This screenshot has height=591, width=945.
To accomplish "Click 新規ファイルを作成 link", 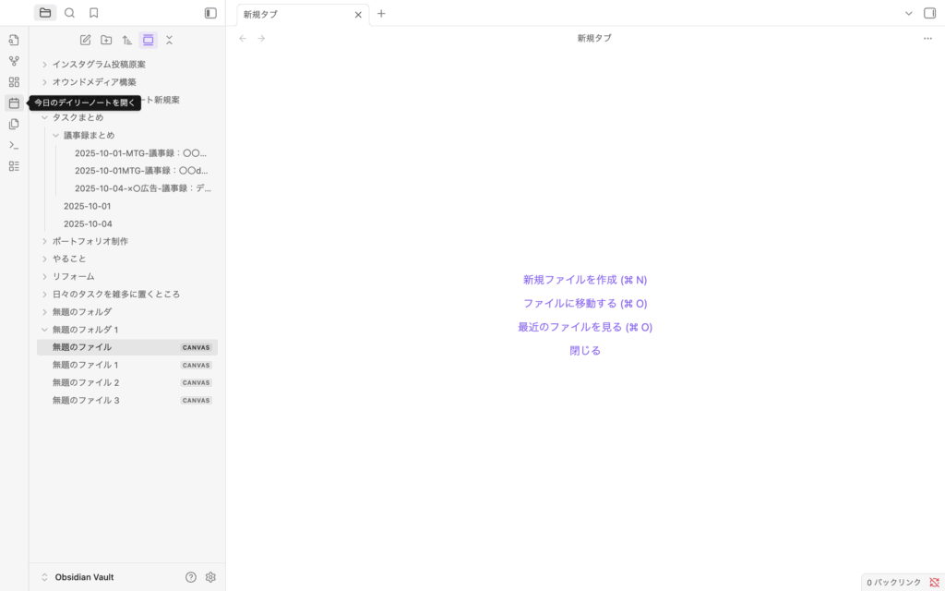I will [x=585, y=280].
